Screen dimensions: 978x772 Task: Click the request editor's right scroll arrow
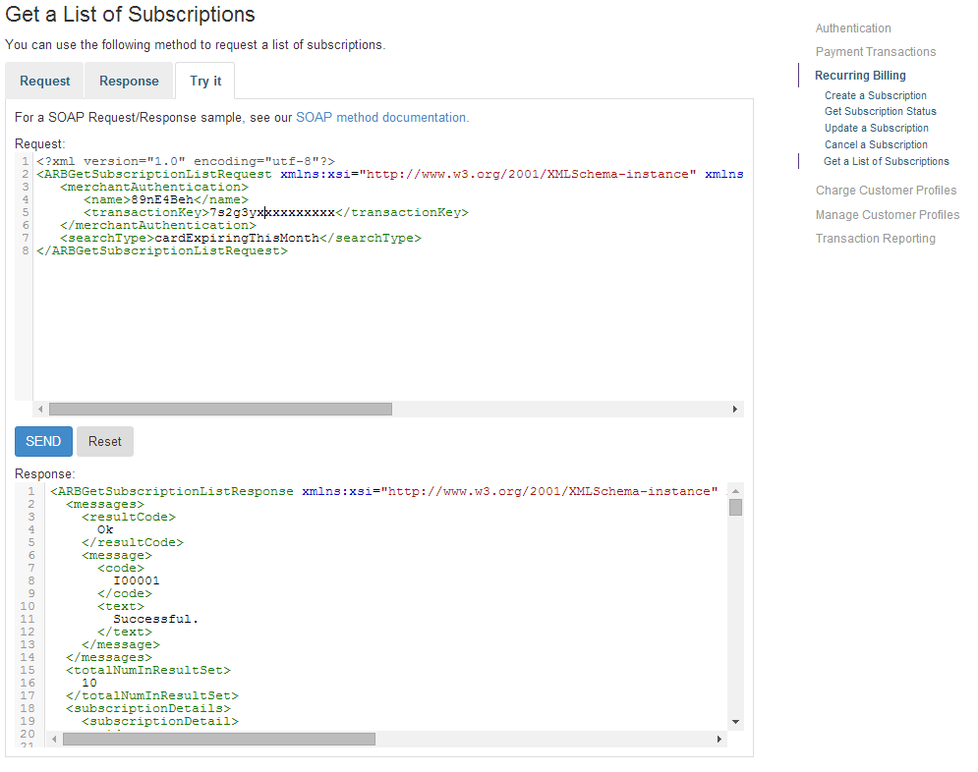[734, 410]
